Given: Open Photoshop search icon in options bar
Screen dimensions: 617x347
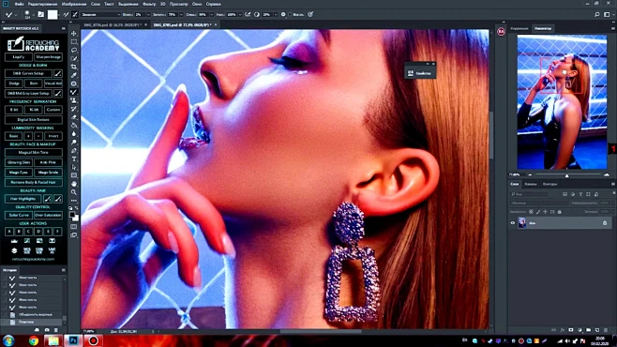Looking at the screenshot, I should (x=597, y=15).
